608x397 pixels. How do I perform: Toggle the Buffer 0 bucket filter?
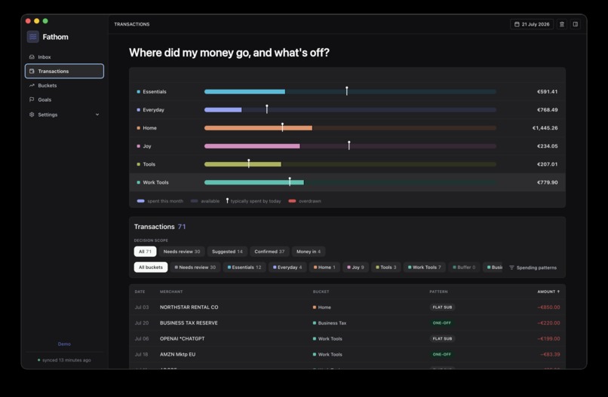click(x=464, y=267)
